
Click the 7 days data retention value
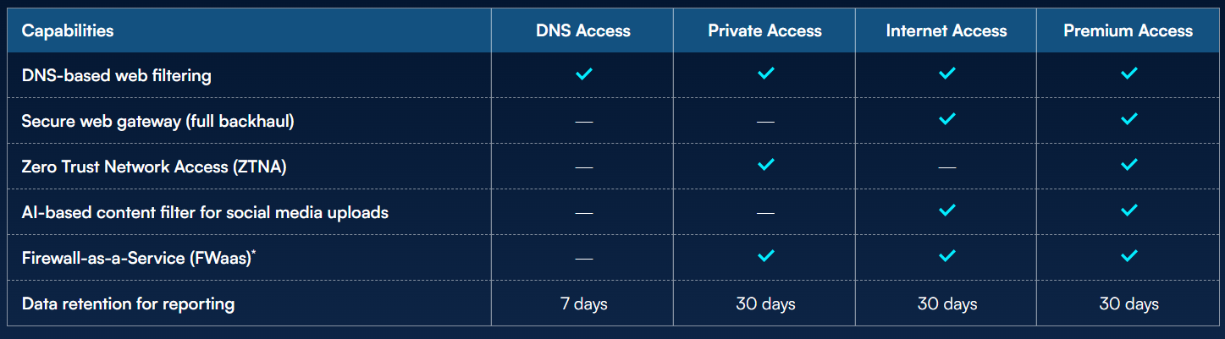tap(583, 303)
